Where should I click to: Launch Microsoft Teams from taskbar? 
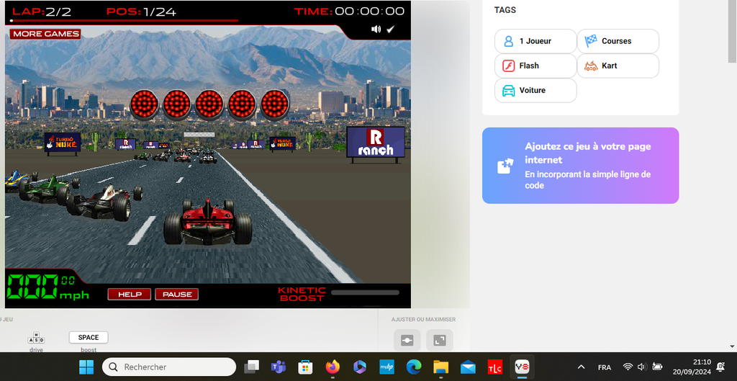pyautogui.click(x=278, y=367)
